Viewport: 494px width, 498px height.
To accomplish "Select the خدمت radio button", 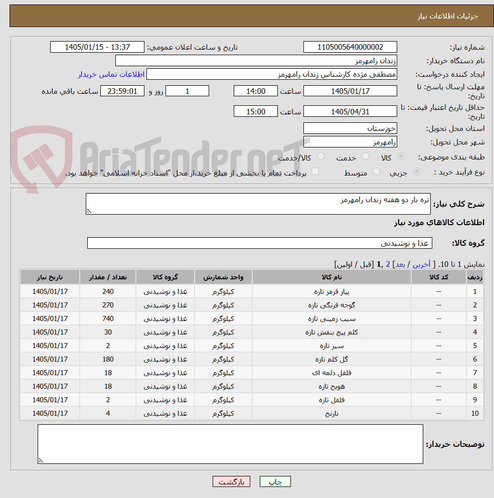I will pyautogui.click(x=365, y=156).
